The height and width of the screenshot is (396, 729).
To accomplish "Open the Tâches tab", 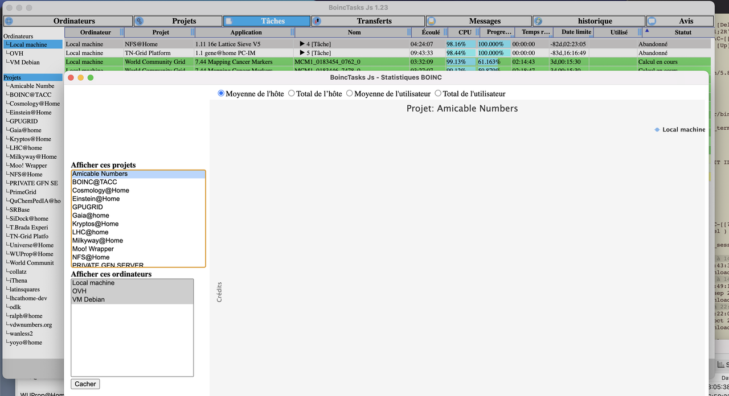I will tap(267, 21).
